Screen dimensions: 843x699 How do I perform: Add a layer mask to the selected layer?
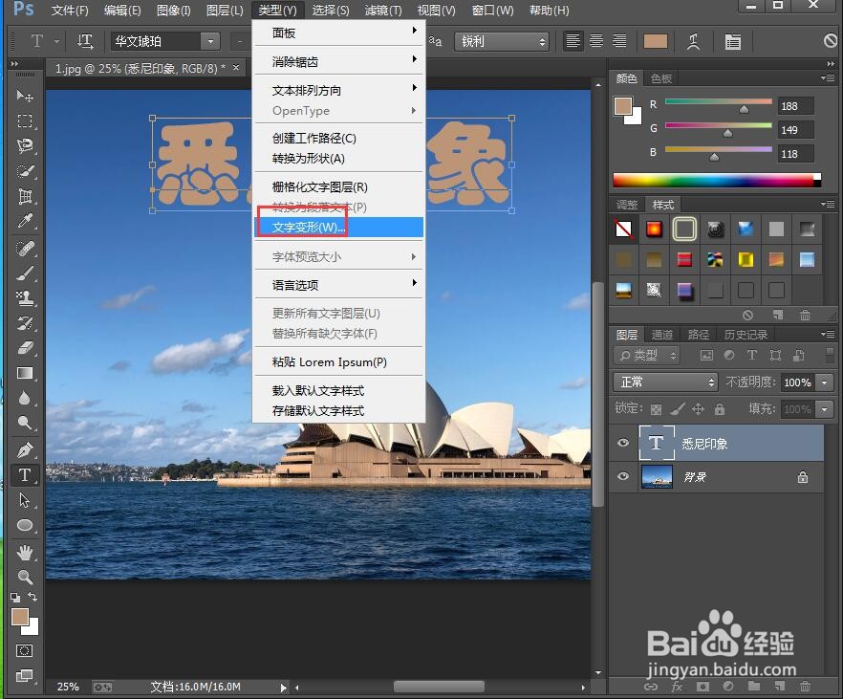pyautogui.click(x=703, y=687)
